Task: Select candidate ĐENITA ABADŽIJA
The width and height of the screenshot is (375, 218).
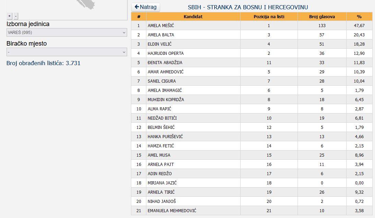Action: coord(165,63)
